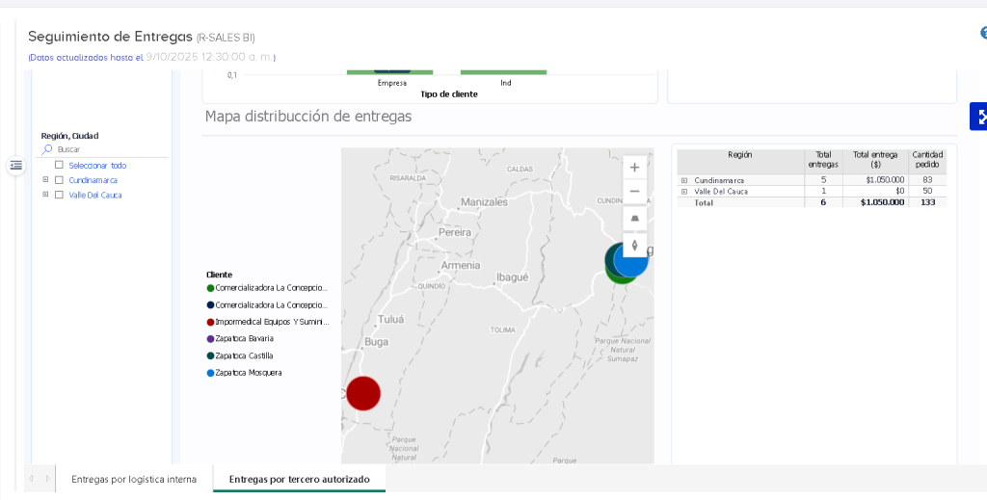
Task: Click dark teal Zapatoca Castilla legend swatch
Action: point(210,356)
